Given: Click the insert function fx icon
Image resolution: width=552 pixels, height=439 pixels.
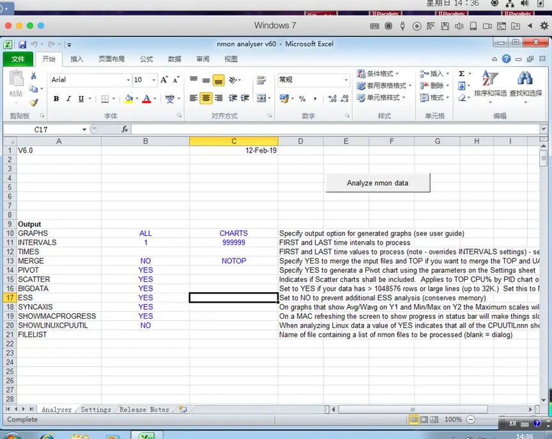Looking at the screenshot, I should pyautogui.click(x=125, y=129).
